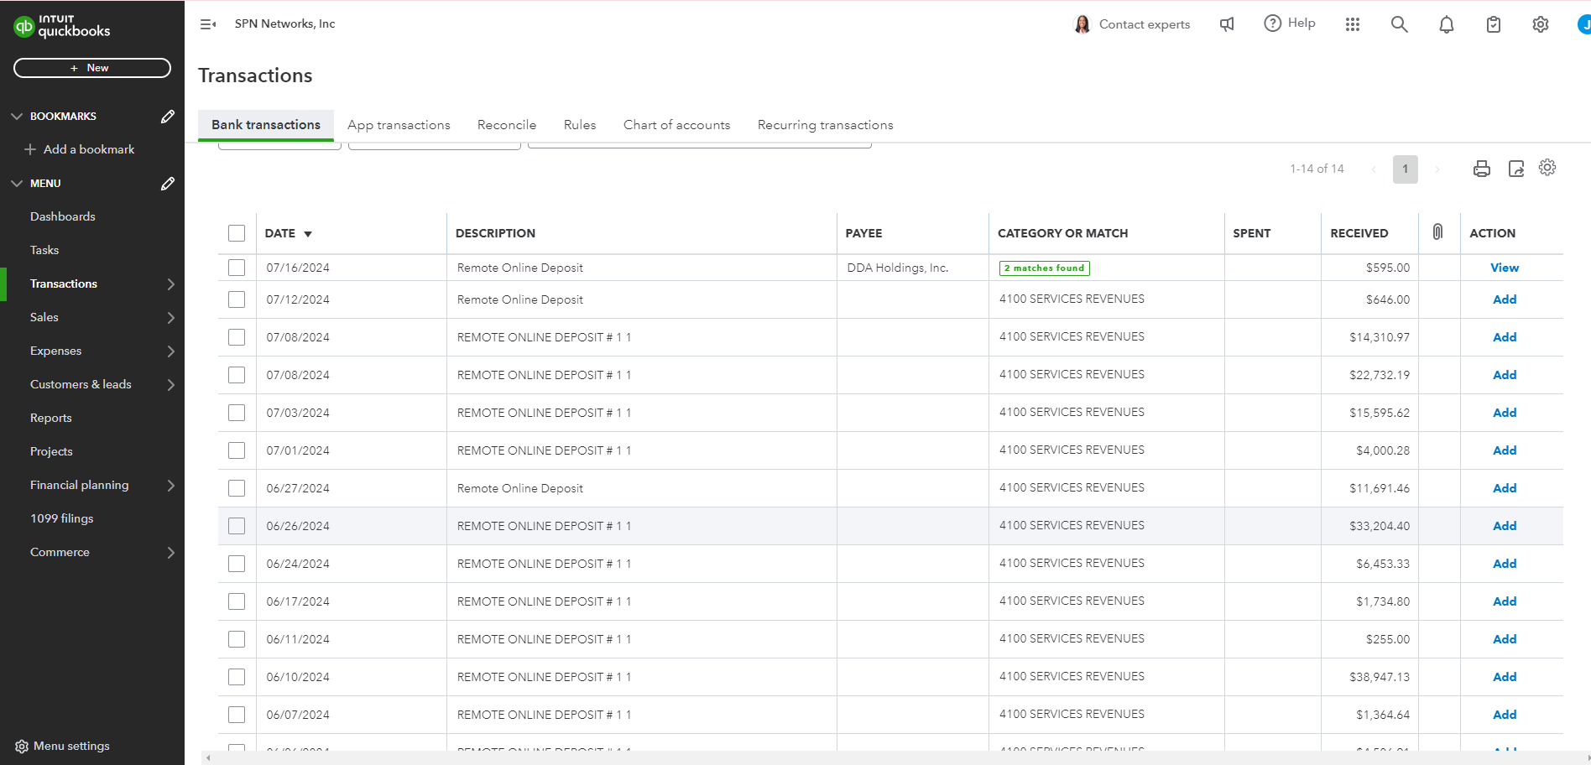Expand the Sales submenu arrow
The width and height of the screenshot is (1591, 765).
(171, 318)
